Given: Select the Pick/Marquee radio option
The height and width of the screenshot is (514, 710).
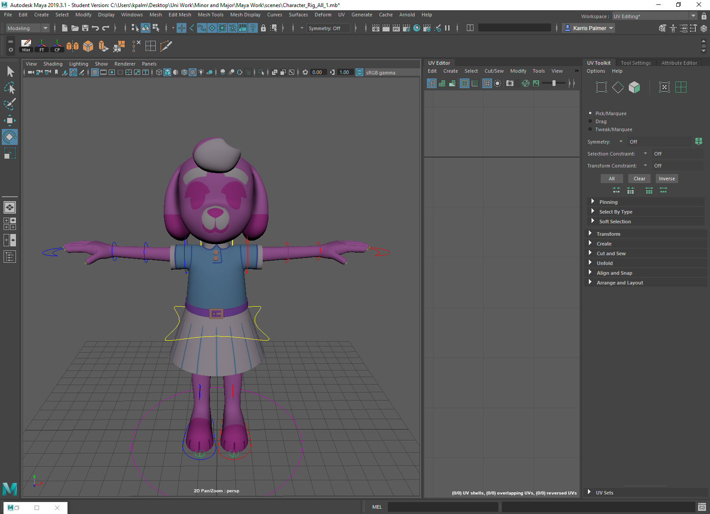Looking at the screenshot, I should coord(590,113).
